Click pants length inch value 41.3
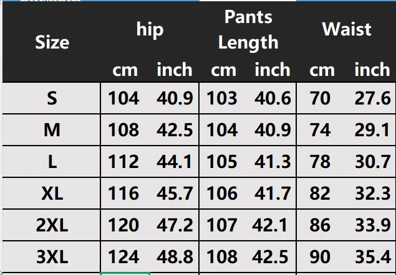Screen dimensions: 396x275 click(273, 162)
